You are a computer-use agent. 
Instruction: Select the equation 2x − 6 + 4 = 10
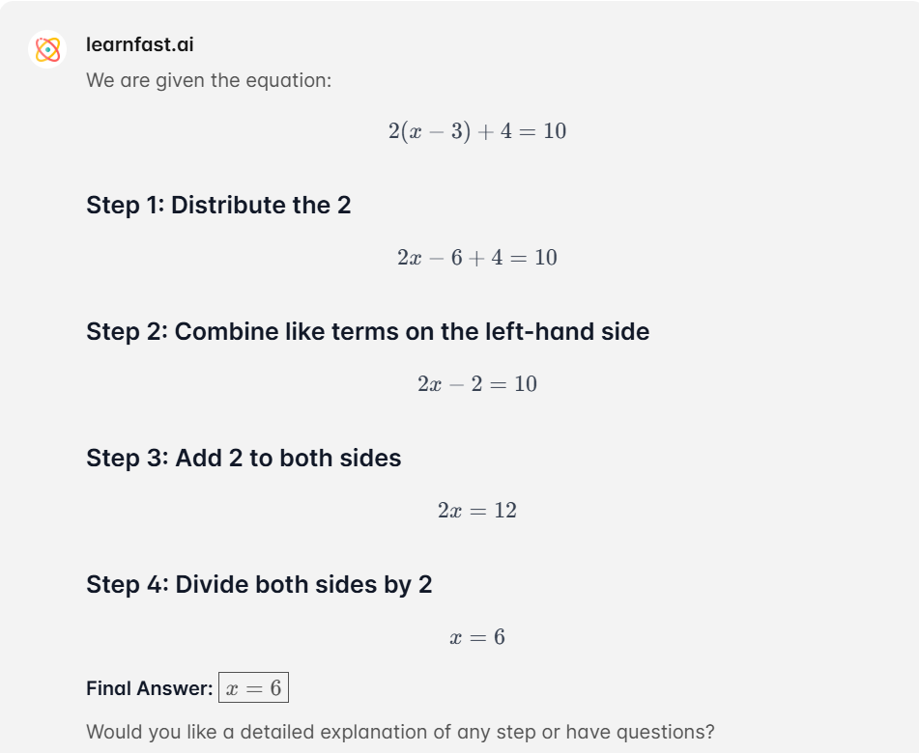point(477,257)
